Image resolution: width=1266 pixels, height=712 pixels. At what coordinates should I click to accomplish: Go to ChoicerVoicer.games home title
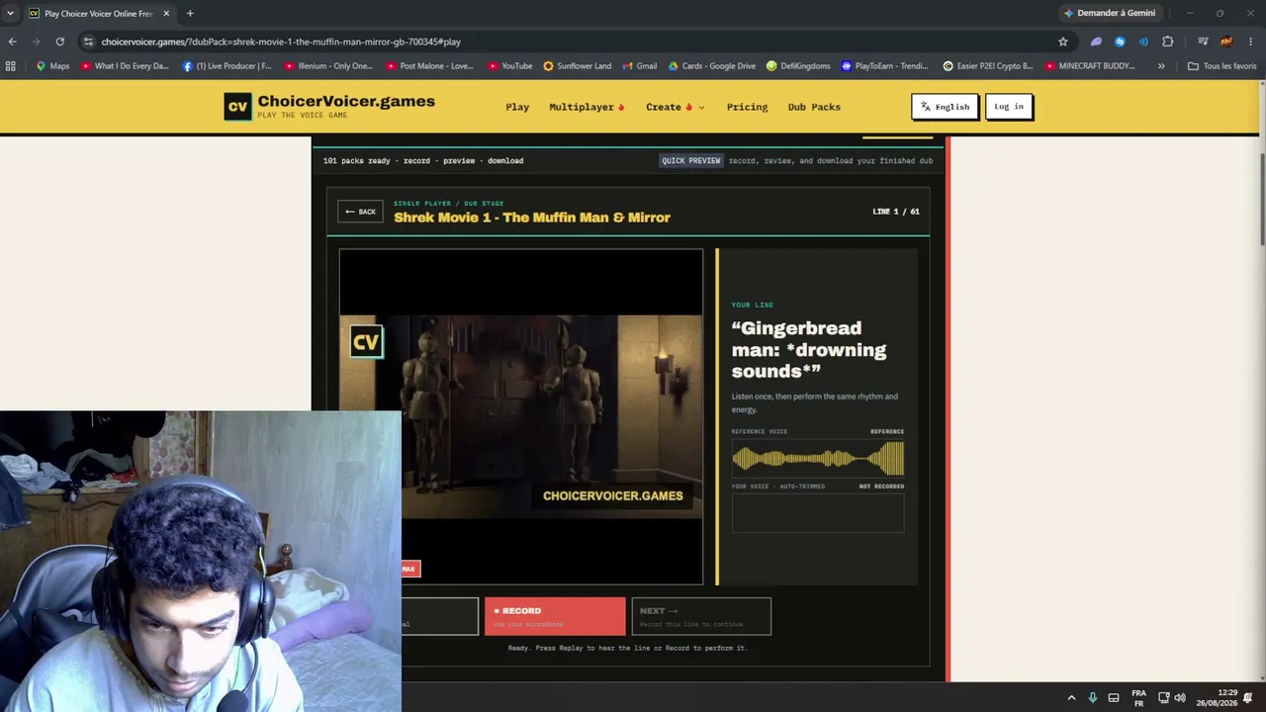(346, 101)
